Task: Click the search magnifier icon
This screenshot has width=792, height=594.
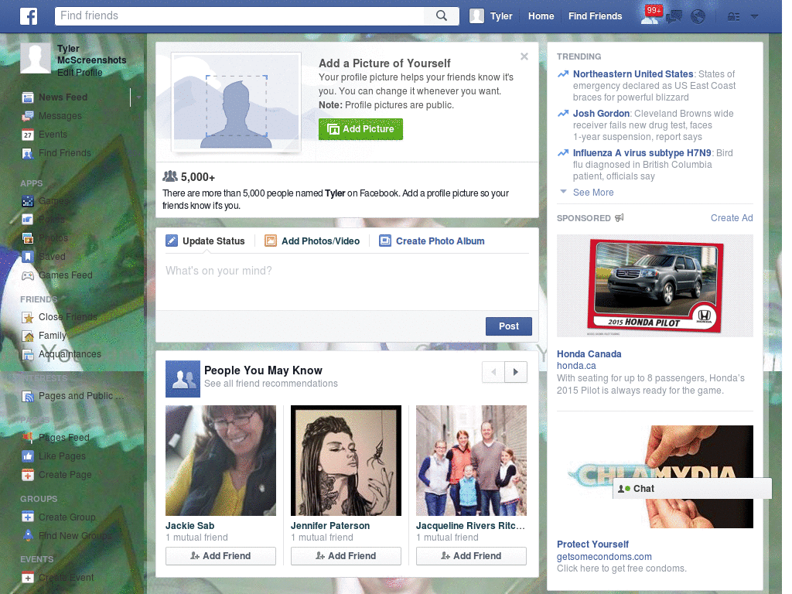Action: 442,15
